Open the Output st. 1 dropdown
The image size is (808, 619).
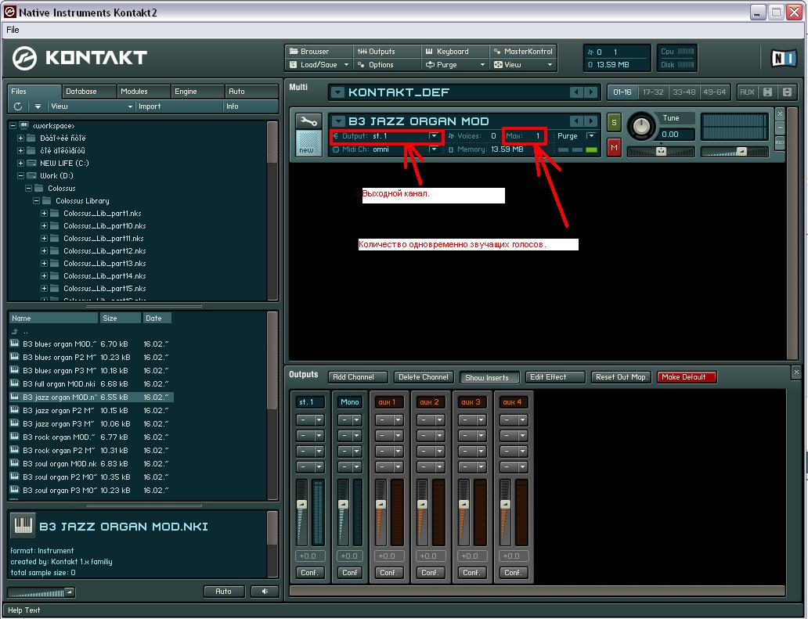pyautogui.click(x=434, y=136)
